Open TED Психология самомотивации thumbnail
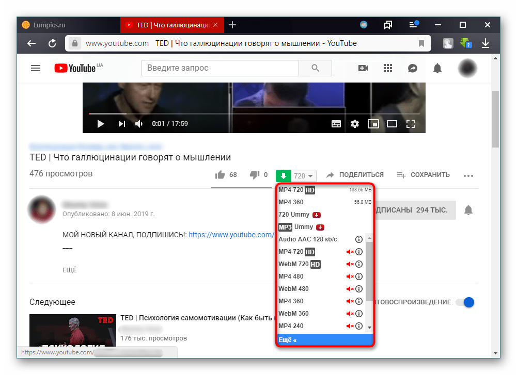The height and width of the screenshot is (375, 517). tap(72, 330)
